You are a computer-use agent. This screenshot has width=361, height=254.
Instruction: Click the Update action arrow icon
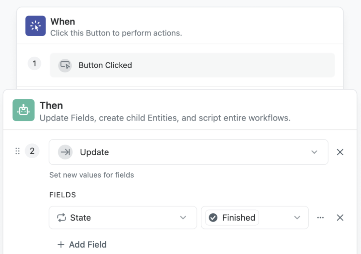click(x=65, y=152)
